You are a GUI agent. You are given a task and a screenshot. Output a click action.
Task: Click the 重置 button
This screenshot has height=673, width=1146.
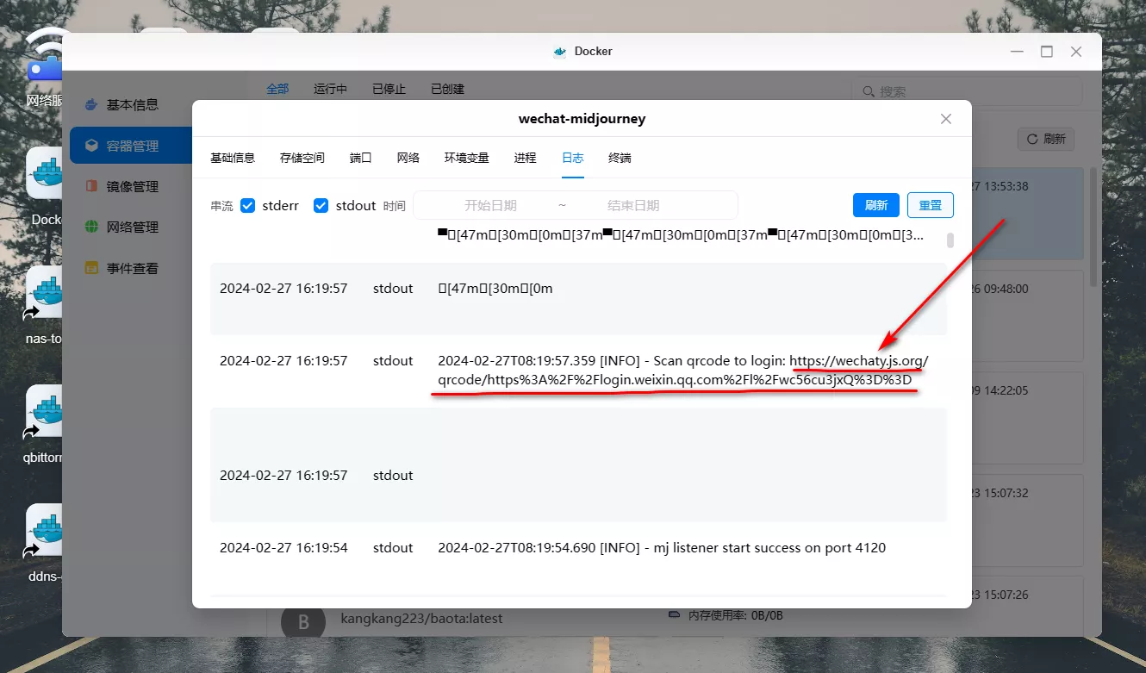pyautogui.click(x=931, y=205)
